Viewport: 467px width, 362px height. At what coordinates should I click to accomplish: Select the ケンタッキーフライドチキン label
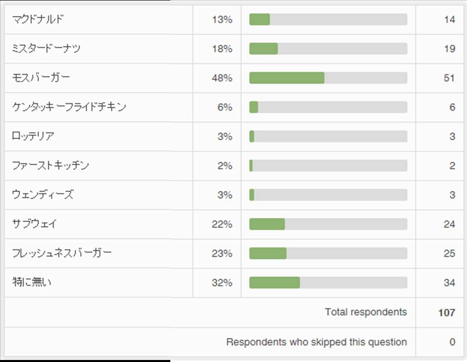click(x=69, y=107)
